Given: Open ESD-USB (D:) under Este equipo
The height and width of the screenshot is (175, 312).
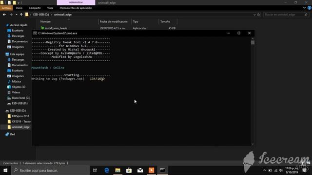Looking at the screenshot, I should tap(19, 104).
